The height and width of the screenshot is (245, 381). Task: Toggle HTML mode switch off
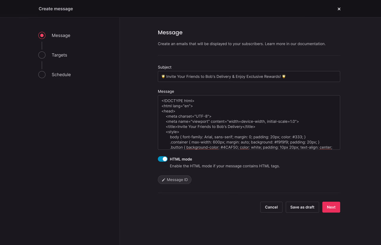[x=163, y=159]
